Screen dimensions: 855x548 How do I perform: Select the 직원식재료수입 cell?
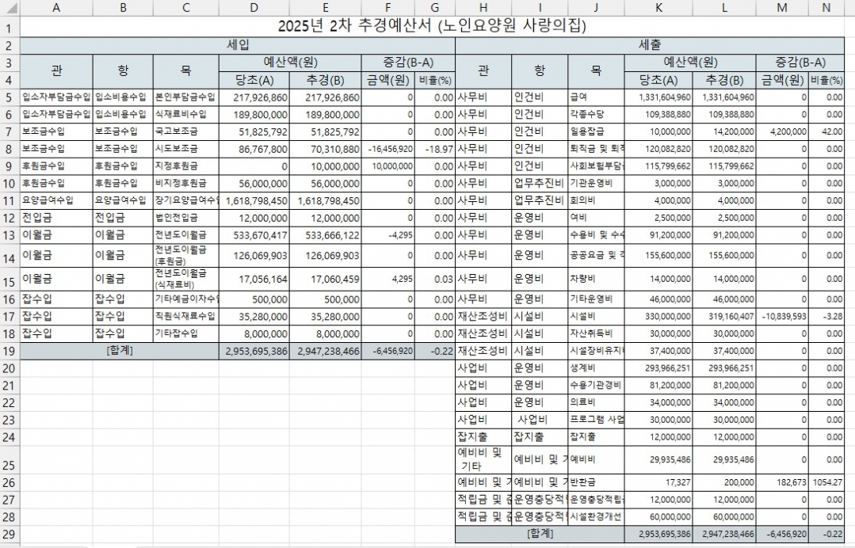(186, 317)
